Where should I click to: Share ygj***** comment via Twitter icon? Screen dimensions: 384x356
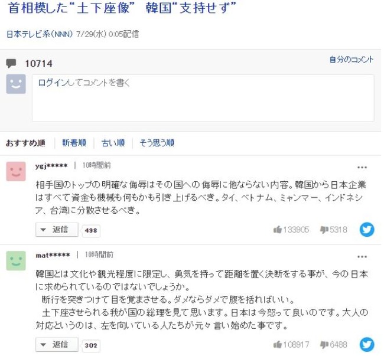tap(367, 230)
